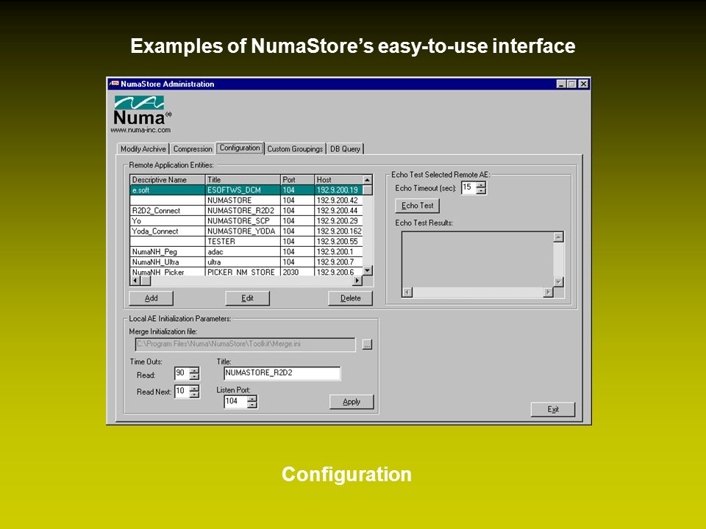Increase the Read Next timeout
The image size is (706, 529).
(x=194, y=388)
